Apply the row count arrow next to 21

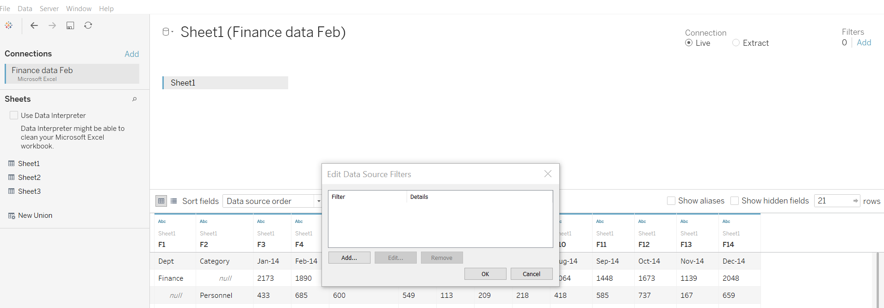(855, 201)
